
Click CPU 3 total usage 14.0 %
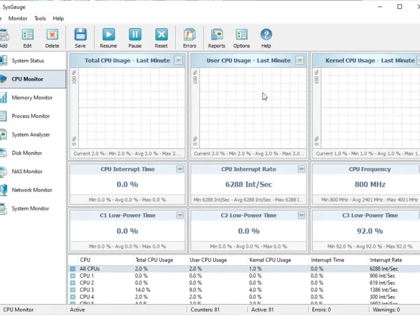click(142, 290)
